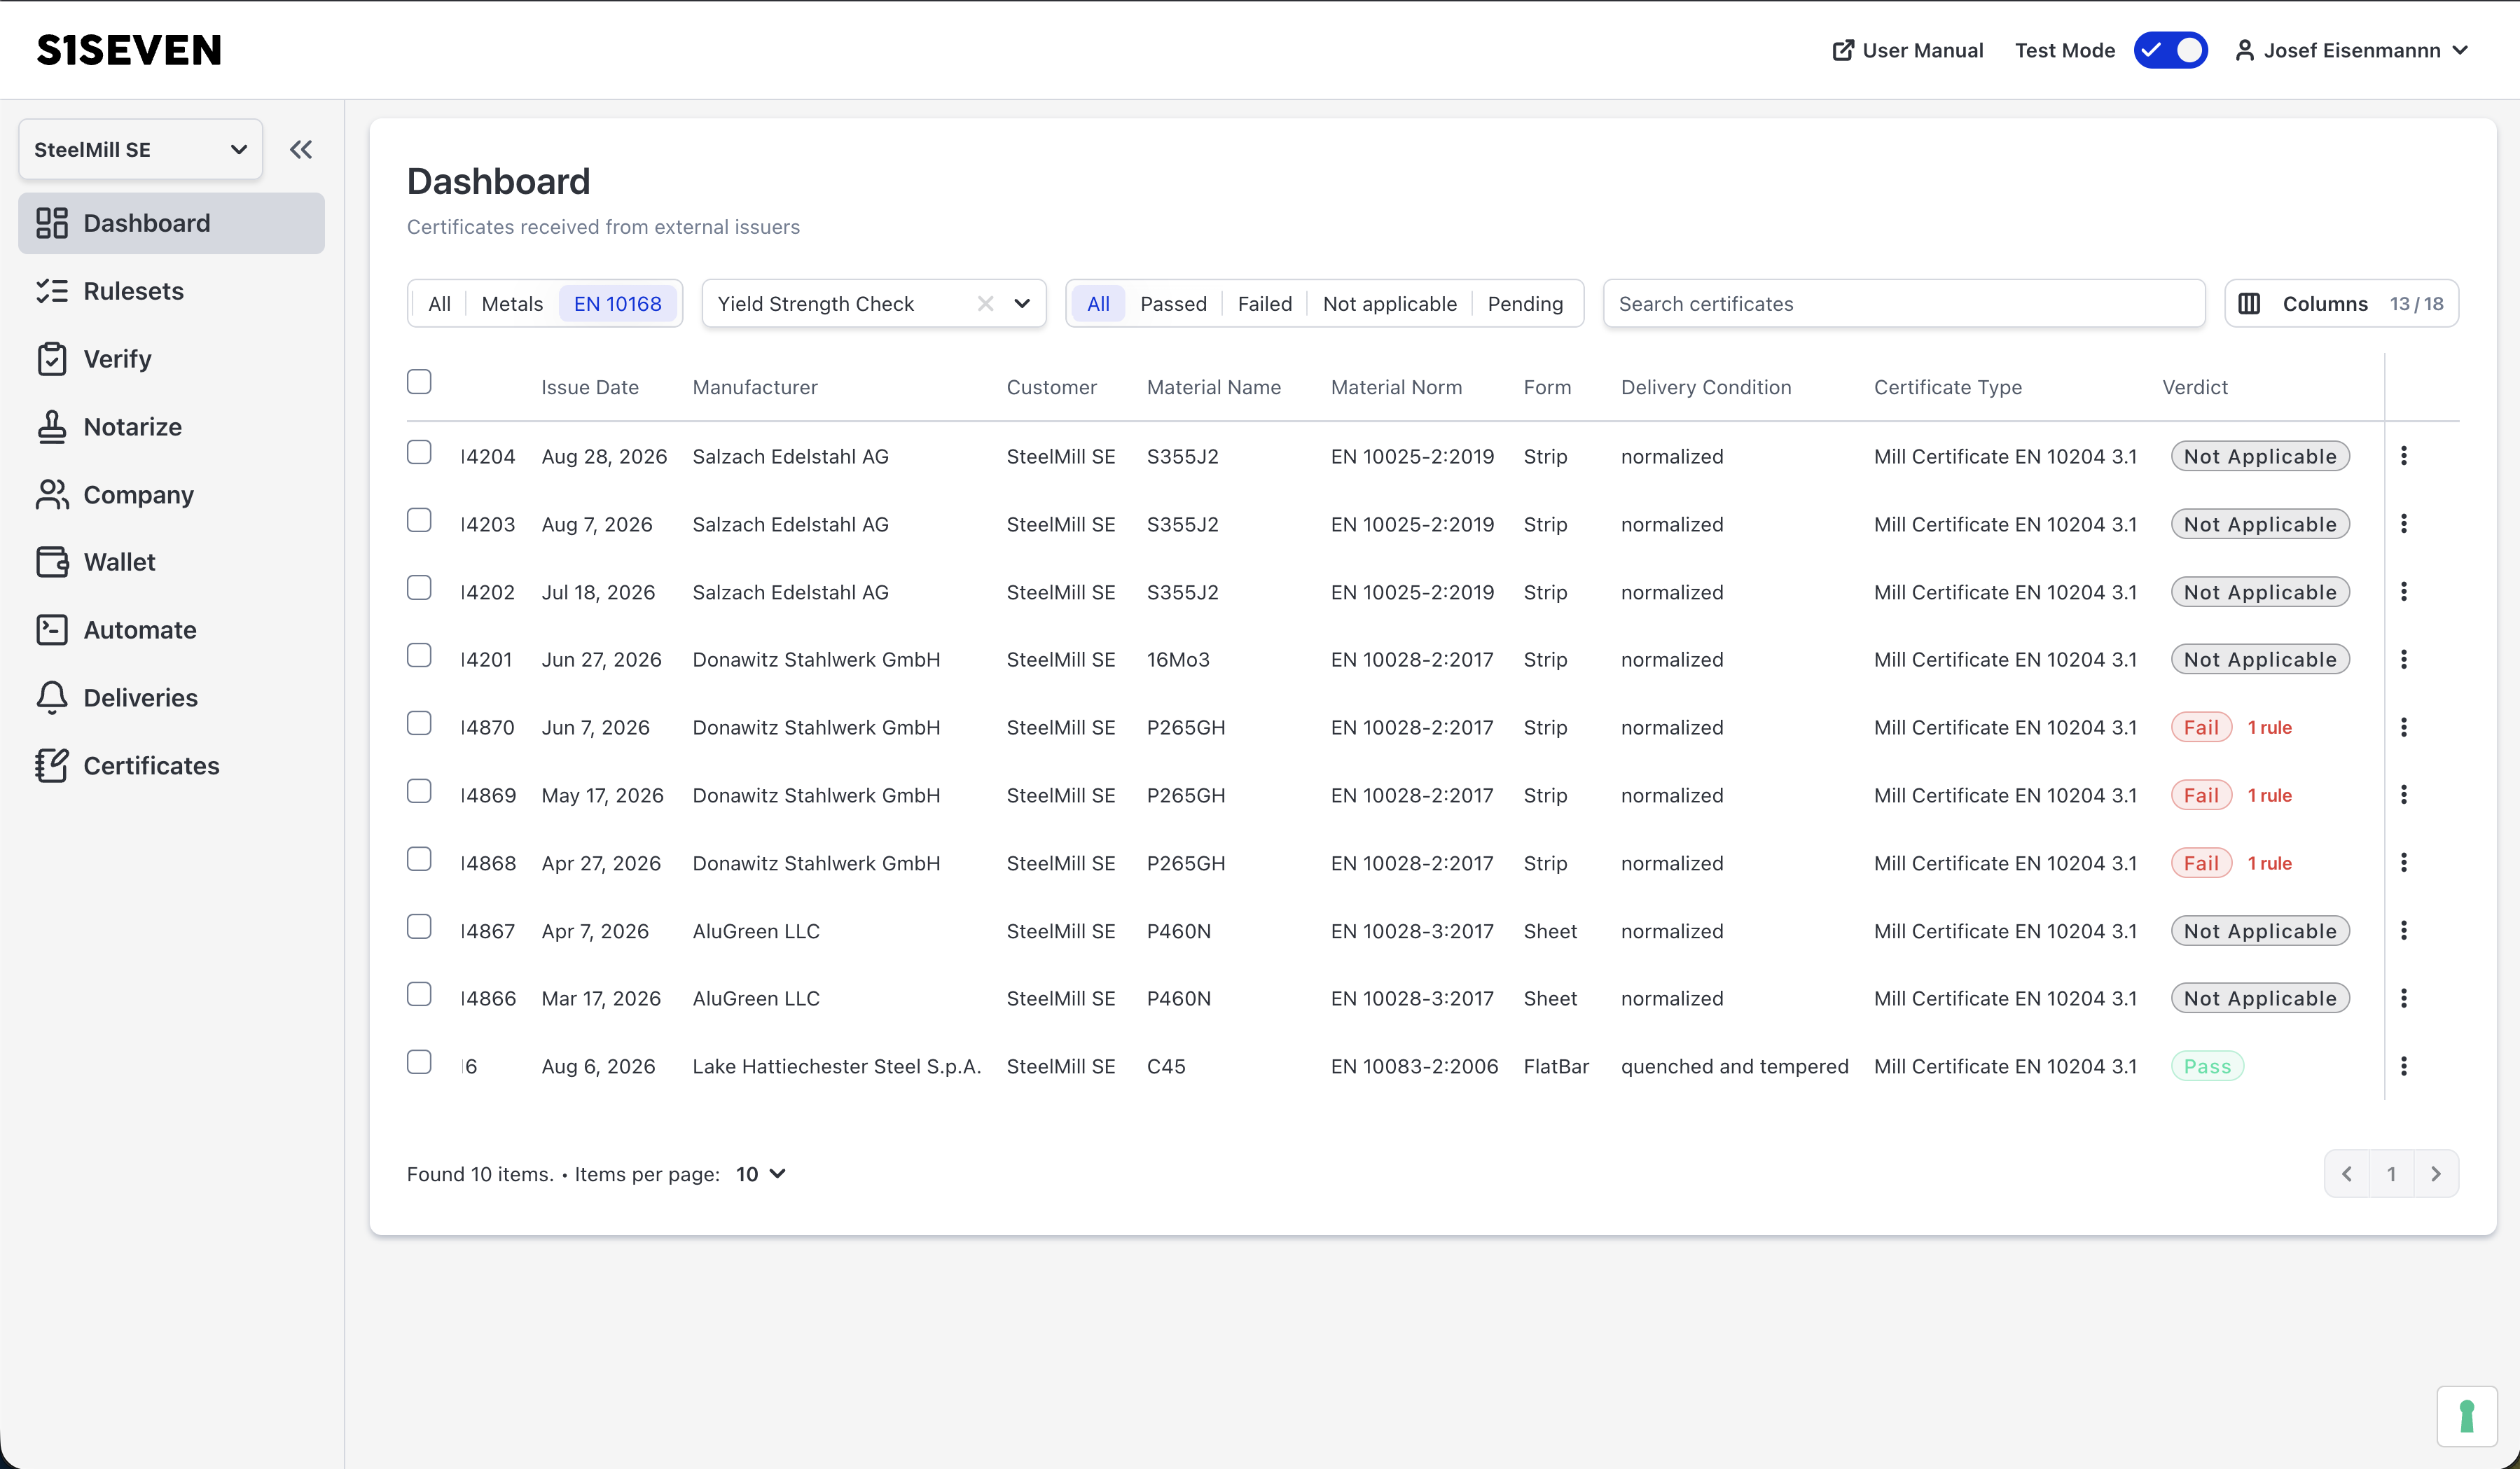Open the User Manual link
The height and width of the screenshot is (1469, 2520).
(x=1907, y=50)
